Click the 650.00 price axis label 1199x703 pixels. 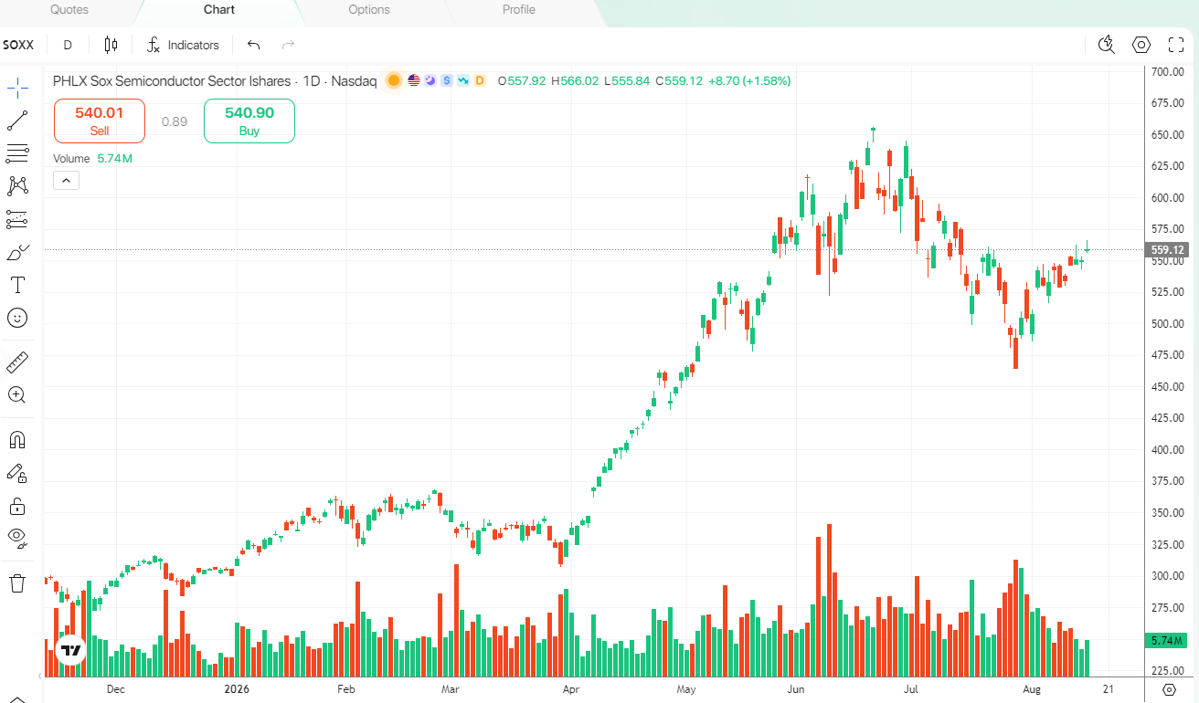pyautogui.click(x=1168, y=134)
